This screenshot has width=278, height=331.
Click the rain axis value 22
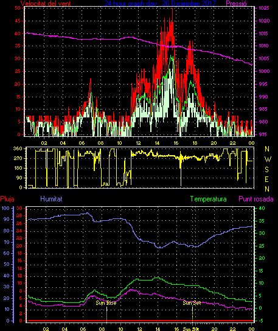(19, 238)
